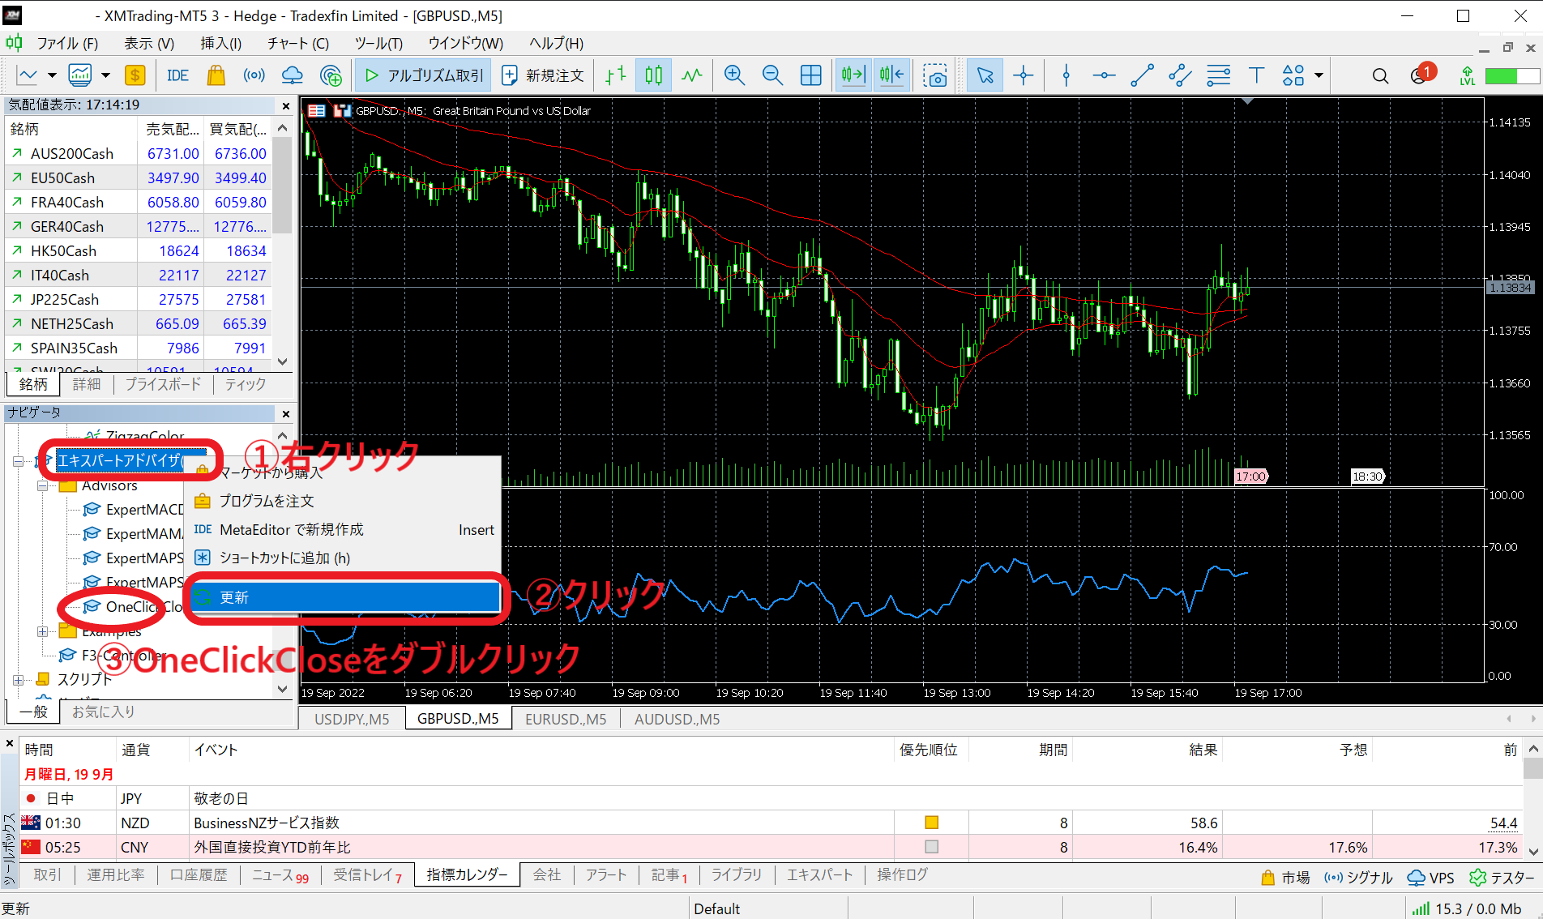Open the ニュース toolbox tab
This screenshot has height=919, width=1543.
[x=280, y=875]
